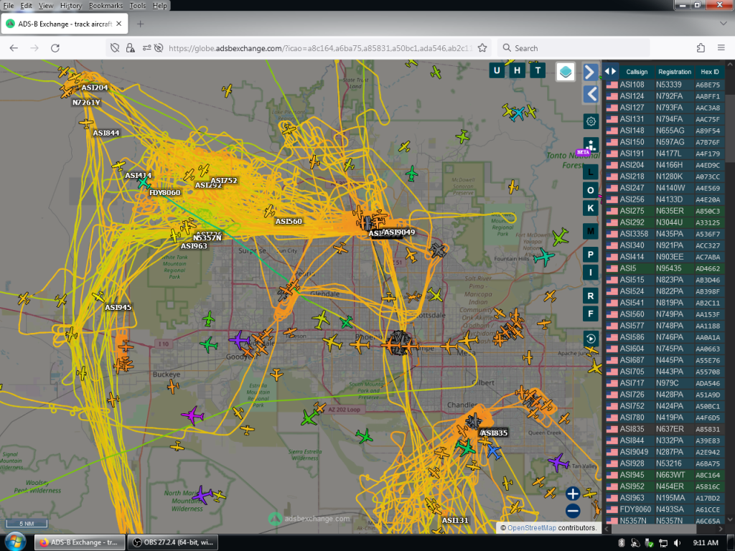The width and height of the screenshot is (735, 551).
Task: Open map settings gear icon
Action: click(x=591, y=121)
